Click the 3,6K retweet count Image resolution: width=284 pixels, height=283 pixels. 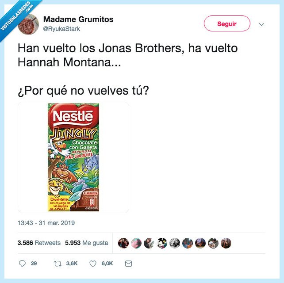(72, 264)
